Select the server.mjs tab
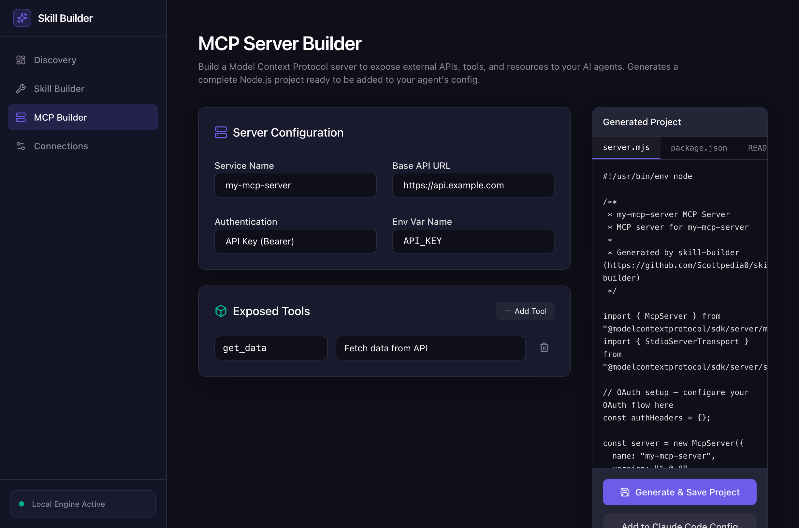Viewport: 799px width, 528px height. pyautogui.click(x=626, y=148)
